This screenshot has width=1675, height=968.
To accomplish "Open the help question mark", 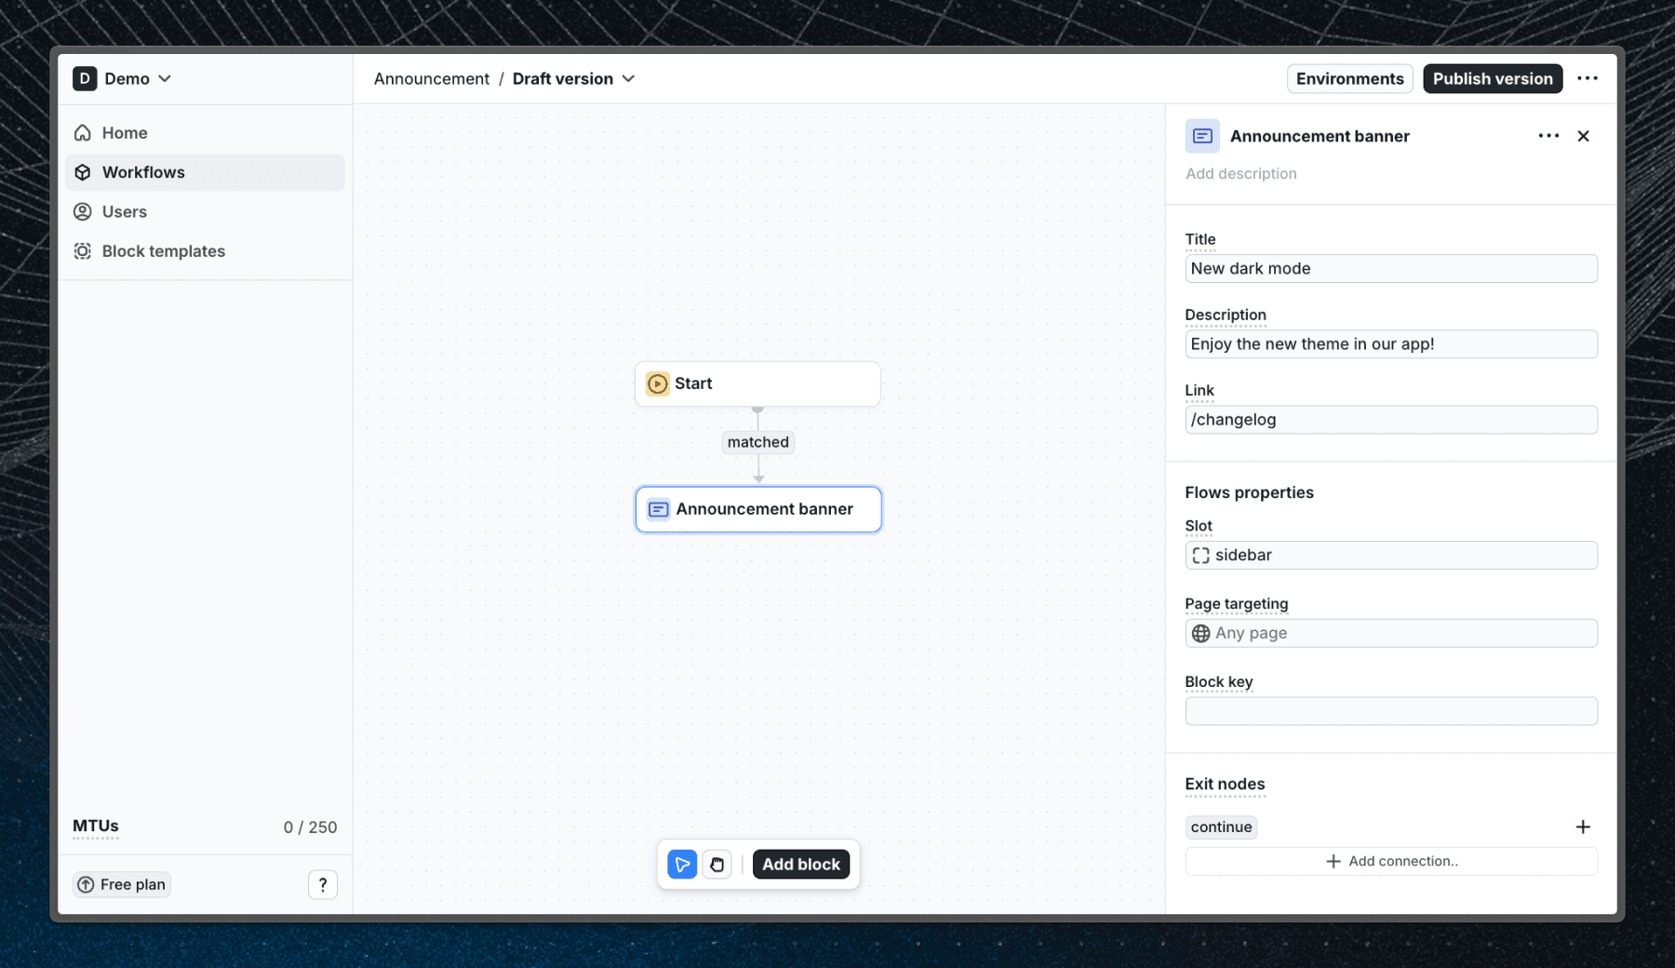I will pyautogui.click(x=322, y=884).
